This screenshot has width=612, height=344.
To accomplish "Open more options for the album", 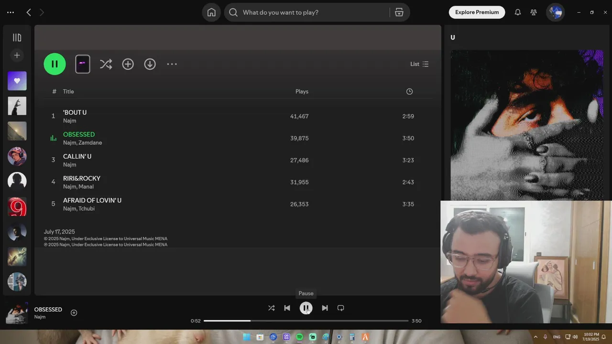I will (172, 64).
